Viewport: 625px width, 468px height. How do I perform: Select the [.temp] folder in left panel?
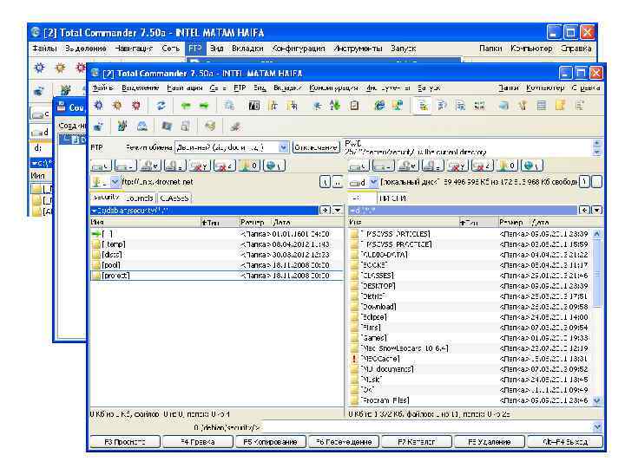tap(216, 244)
